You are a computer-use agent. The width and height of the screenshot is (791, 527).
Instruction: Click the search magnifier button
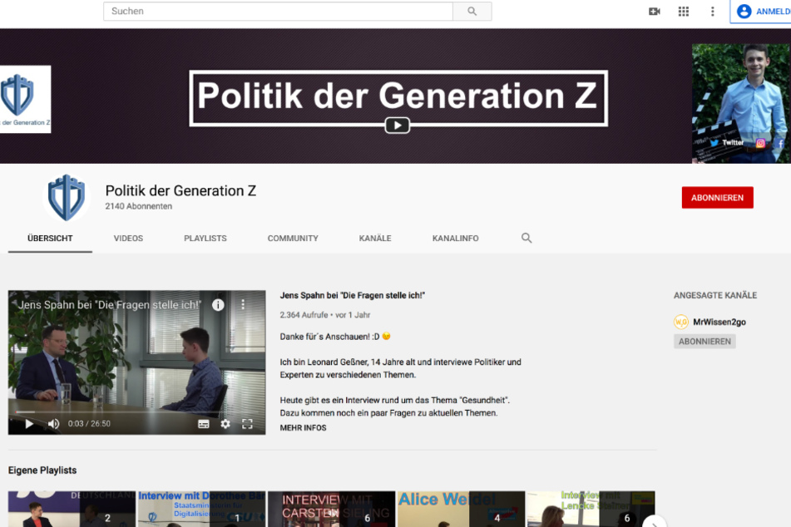[472, 11]
